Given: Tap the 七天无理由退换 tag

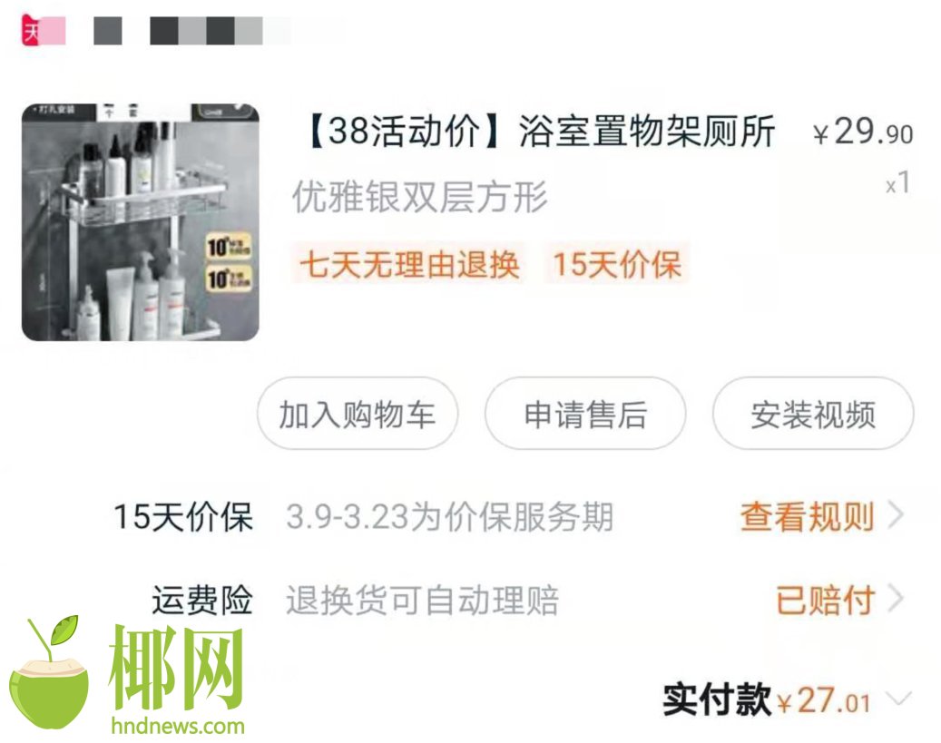Looking at the screenshot, I should pos(409,264).
